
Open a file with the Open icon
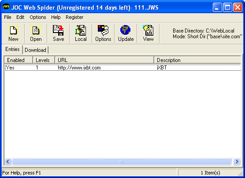point(36,33)
